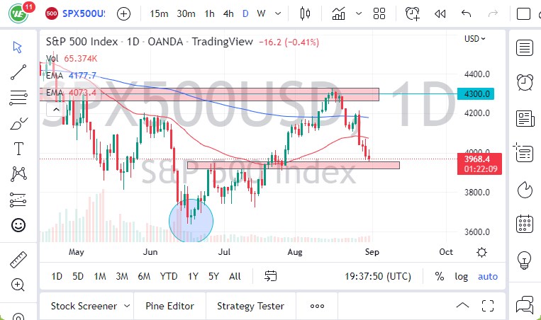Select the ruler measure tool
This screenshot has height=320, width=541.
coord(18,259)
